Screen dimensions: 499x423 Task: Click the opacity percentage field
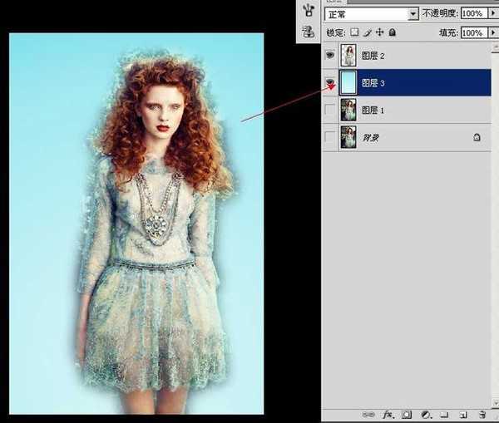(x=472, y=14)
